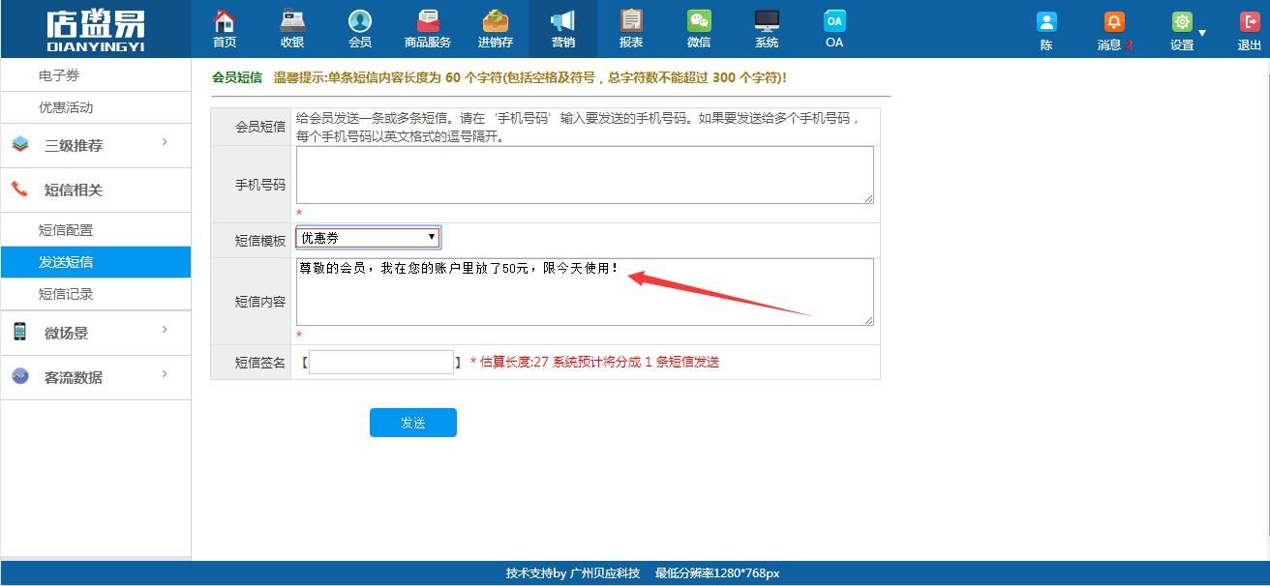Click the 手机号码 textarea

pos(585,175)
